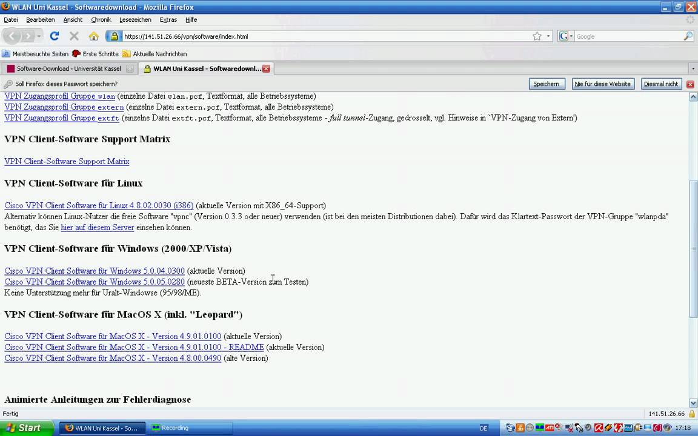
Task: Focus the Google search box
Action: 628,36
